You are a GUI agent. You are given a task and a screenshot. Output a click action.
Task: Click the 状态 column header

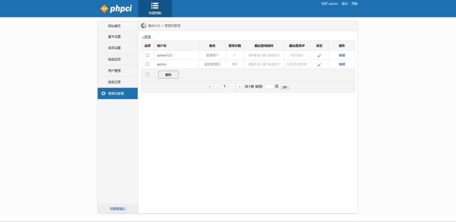pos(319,46)
